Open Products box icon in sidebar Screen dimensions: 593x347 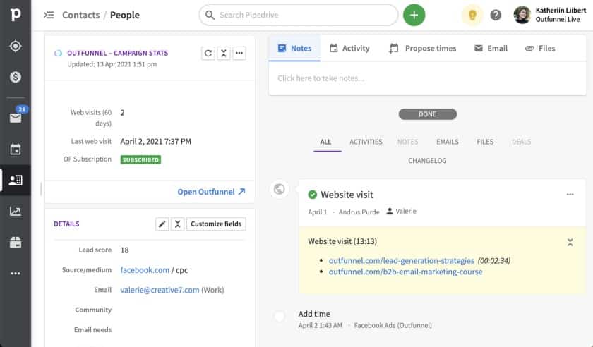click(16, 243)
